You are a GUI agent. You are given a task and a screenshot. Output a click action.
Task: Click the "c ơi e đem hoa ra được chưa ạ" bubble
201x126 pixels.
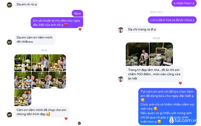coord(172,20)
